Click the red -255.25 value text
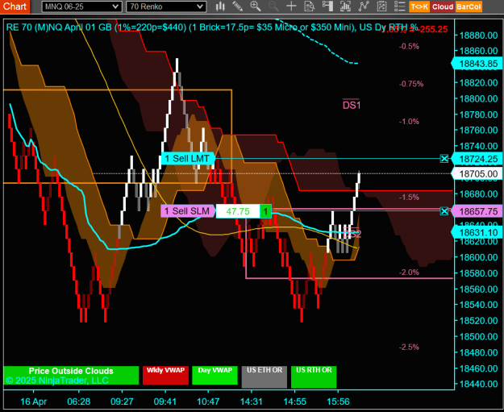 [x=433, y=29]
